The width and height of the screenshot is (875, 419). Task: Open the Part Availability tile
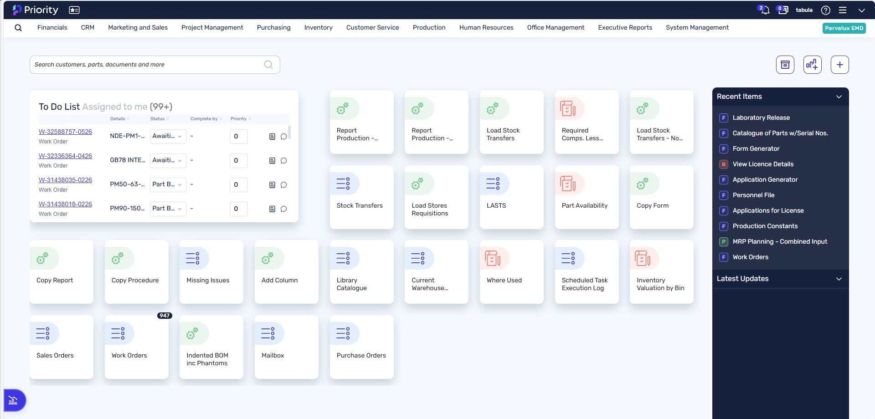[587, 197]
